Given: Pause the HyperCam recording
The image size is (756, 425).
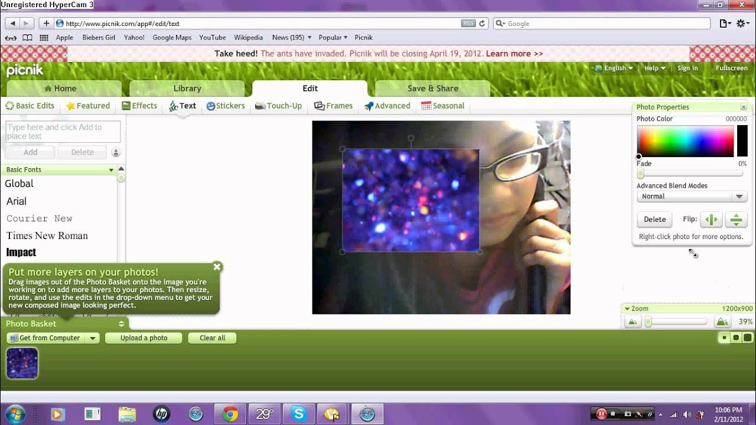Looking at the screenshot, I should click(x=601, y=414).
